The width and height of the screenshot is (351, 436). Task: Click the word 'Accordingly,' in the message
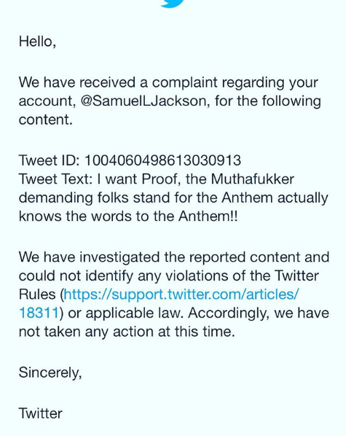pos(229,314)
